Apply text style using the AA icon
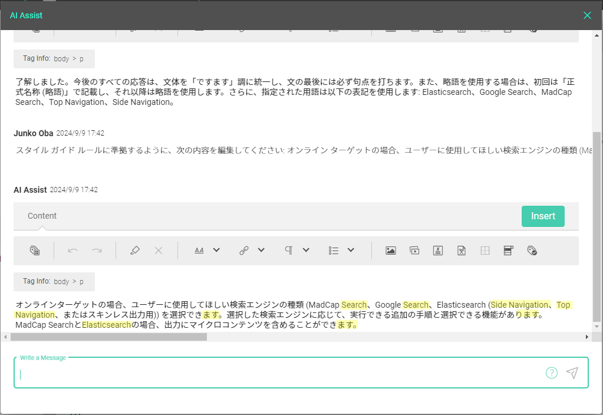This screenshot has width=603, height=415. (x=199, y=251)
